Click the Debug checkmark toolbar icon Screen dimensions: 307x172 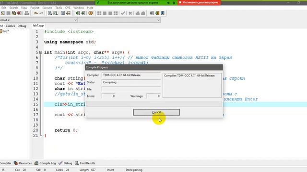123,13
